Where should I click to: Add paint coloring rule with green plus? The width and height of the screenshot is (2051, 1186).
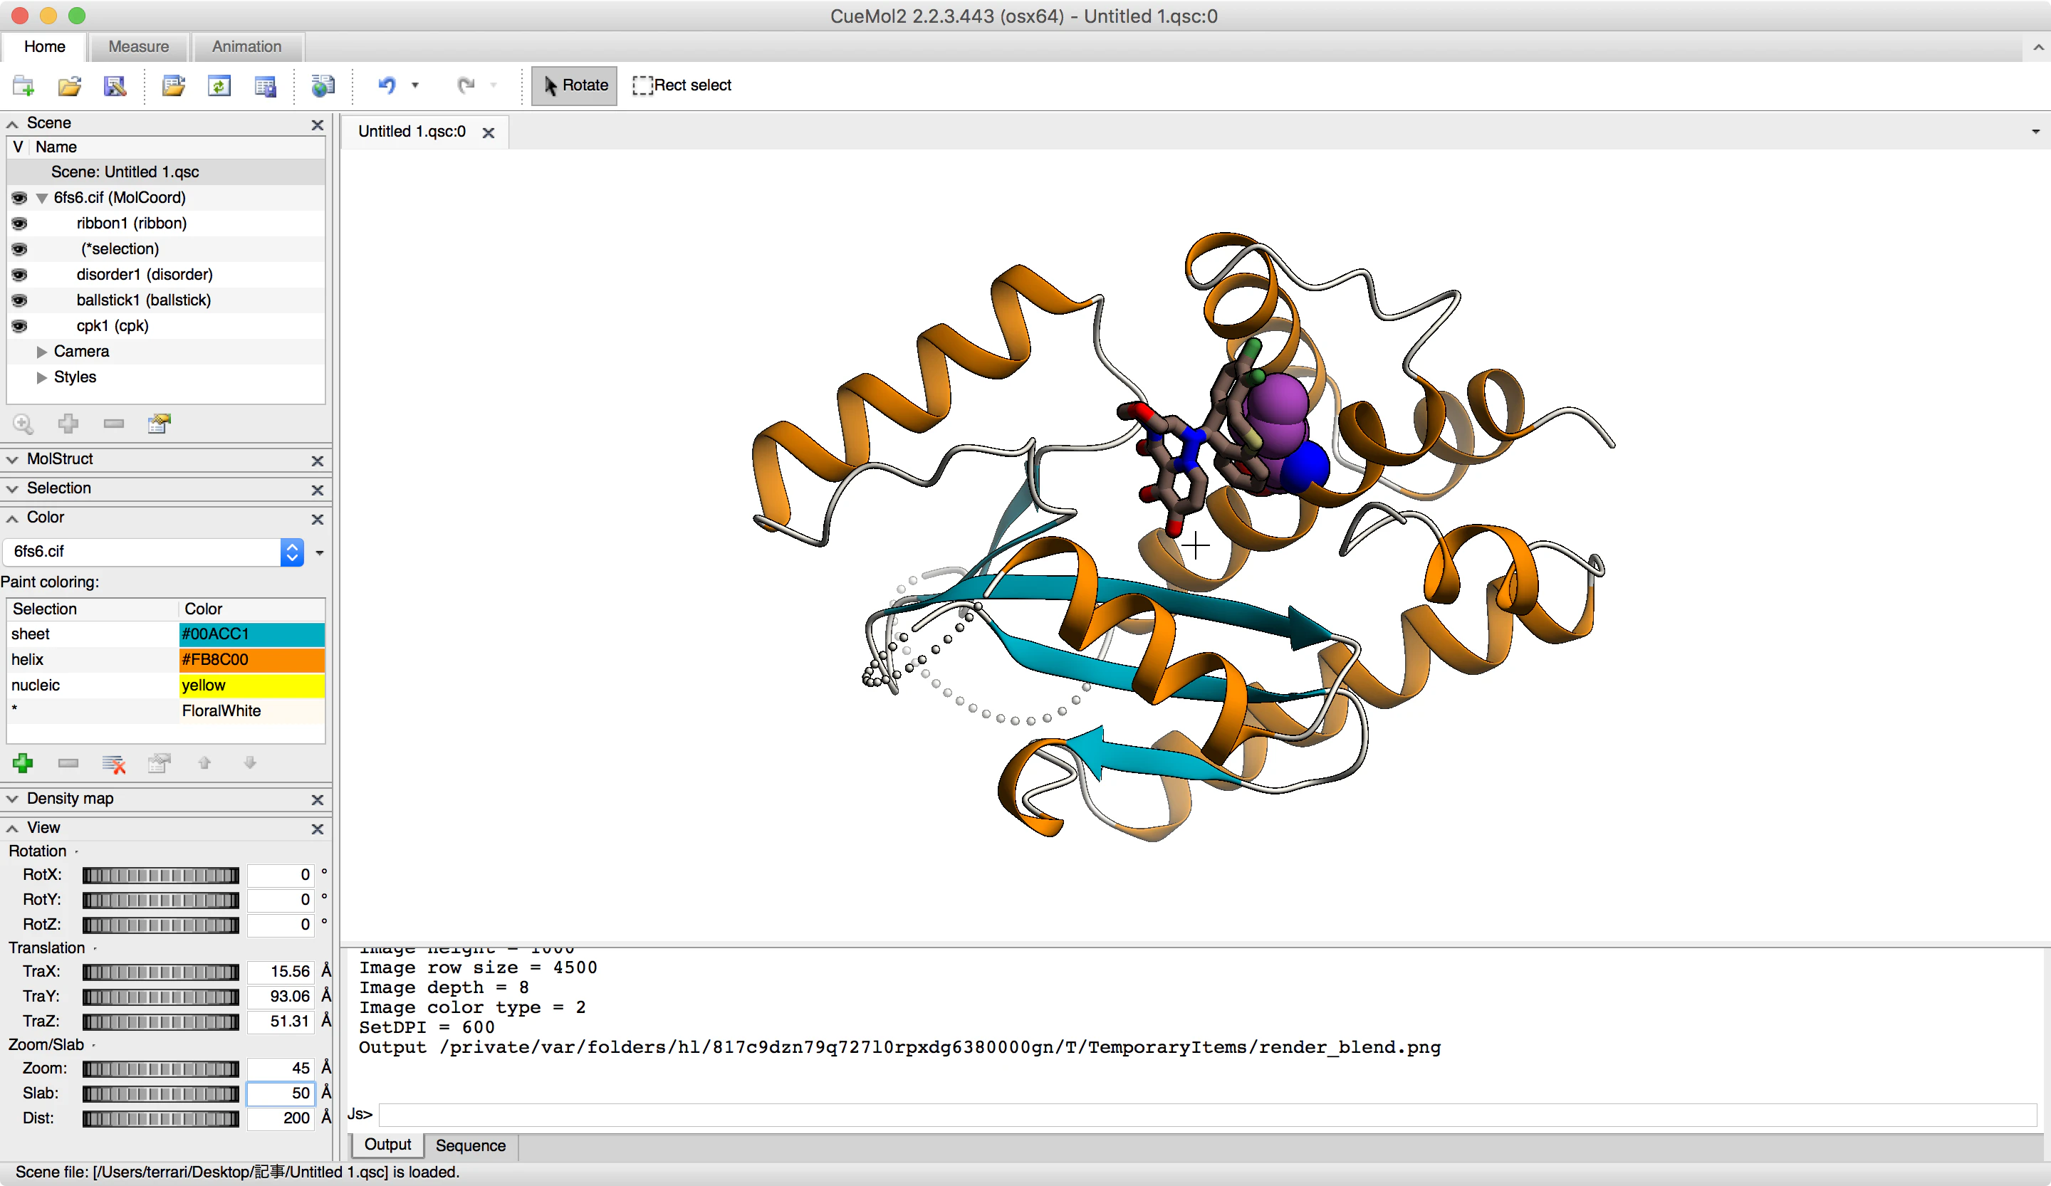point(23,763)
